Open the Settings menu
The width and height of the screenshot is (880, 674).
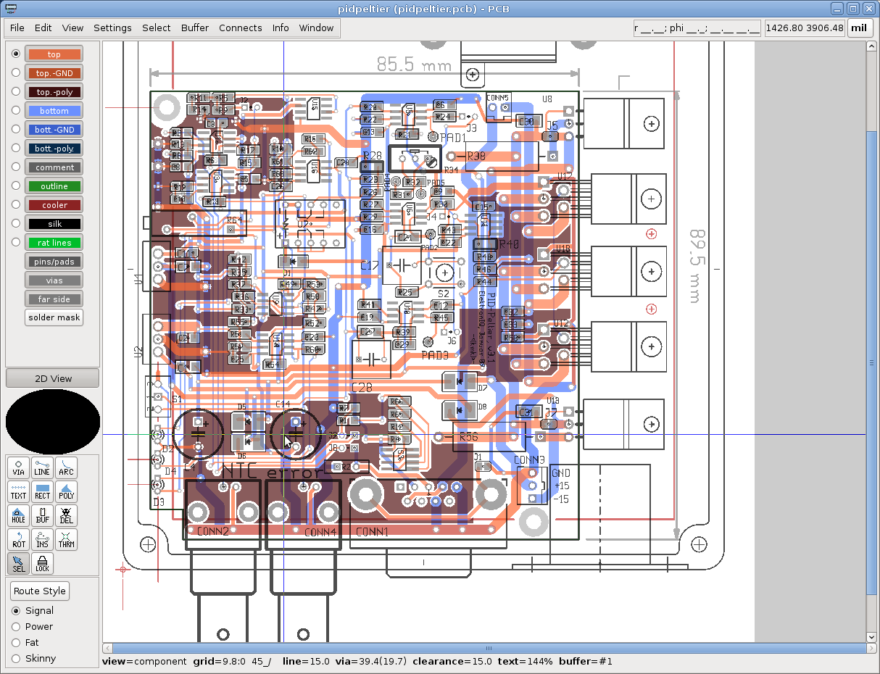click(112, 28)
